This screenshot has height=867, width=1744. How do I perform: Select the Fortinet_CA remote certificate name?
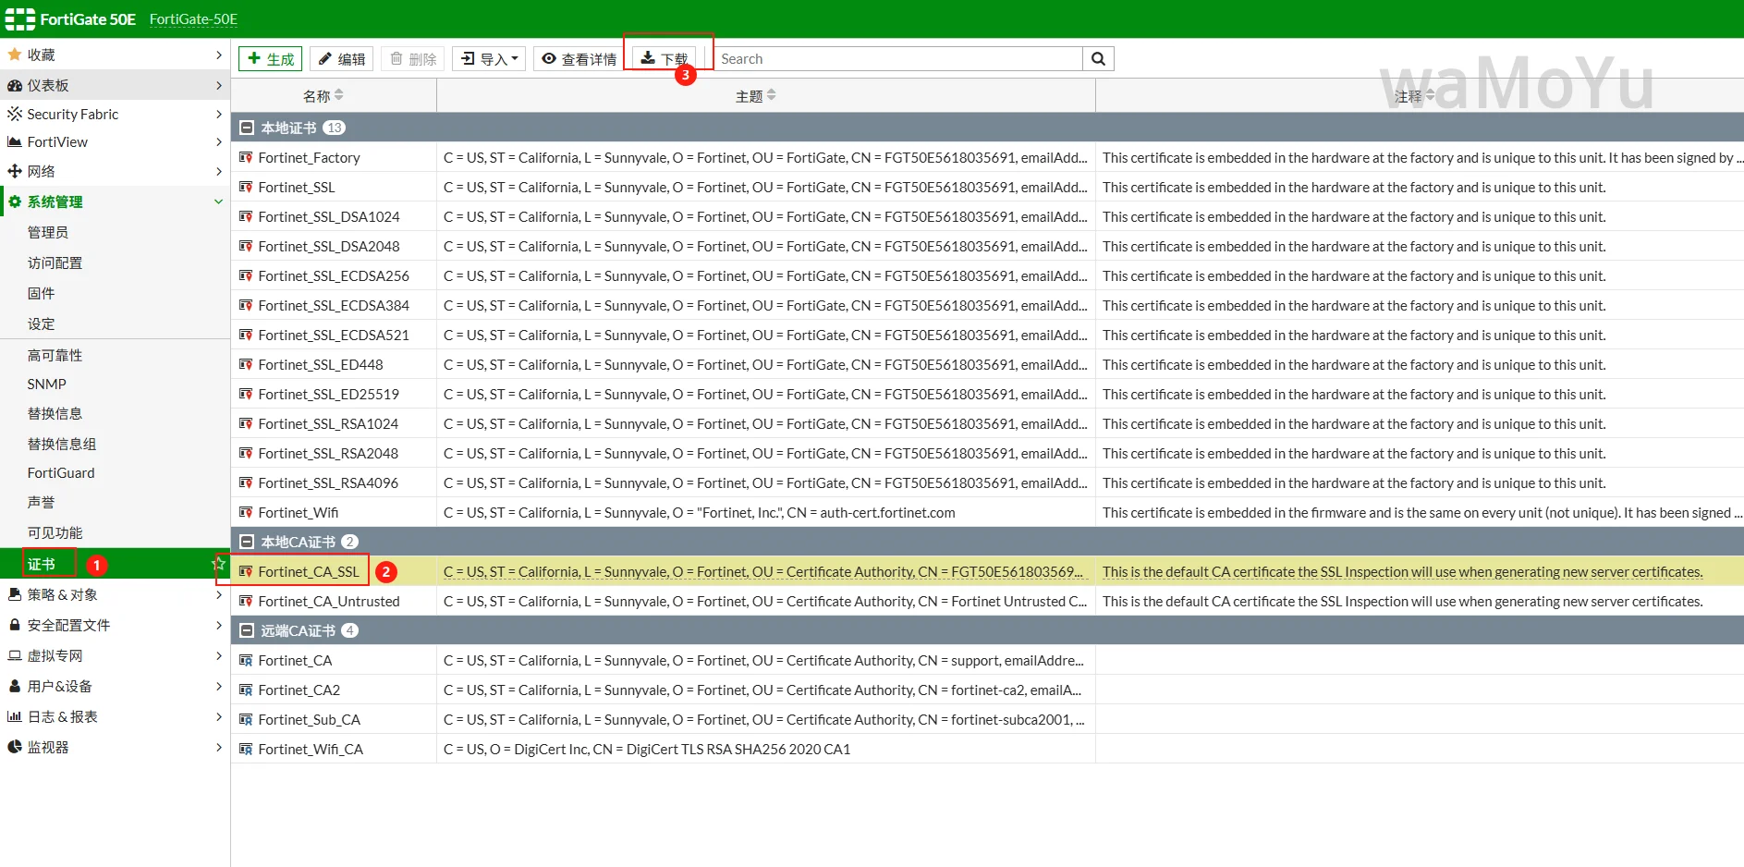point(295,660)
